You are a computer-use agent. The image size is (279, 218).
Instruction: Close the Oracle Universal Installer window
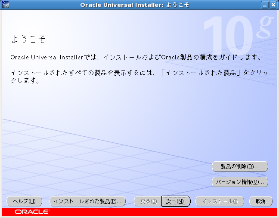[273, 5]
